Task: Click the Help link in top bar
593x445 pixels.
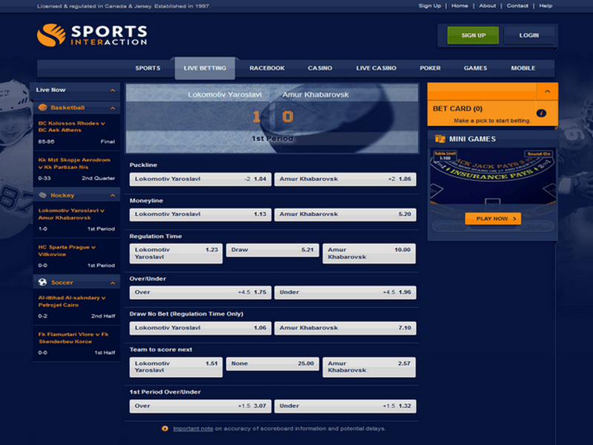Action: (x=546, y=6)
